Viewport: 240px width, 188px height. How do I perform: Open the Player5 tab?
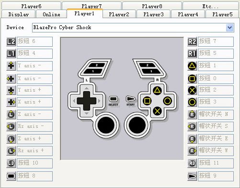click(222, 14)
